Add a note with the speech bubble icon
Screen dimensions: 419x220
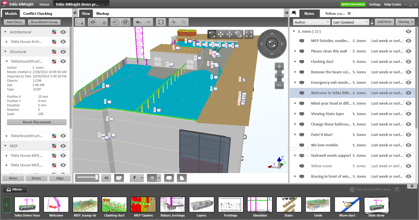coord(169,178)
